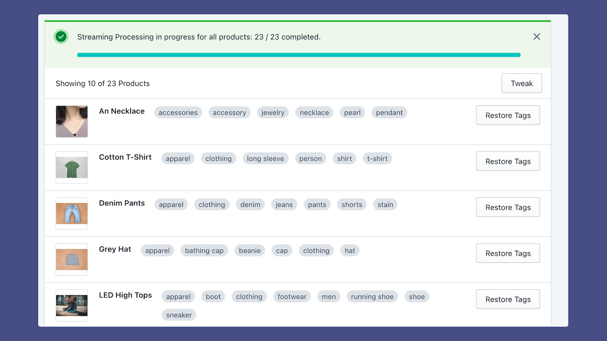Open the Grey Hat thumbnail
Viewport: 607px width, 341px height.
pyautogui.click(x=72, y=259)
